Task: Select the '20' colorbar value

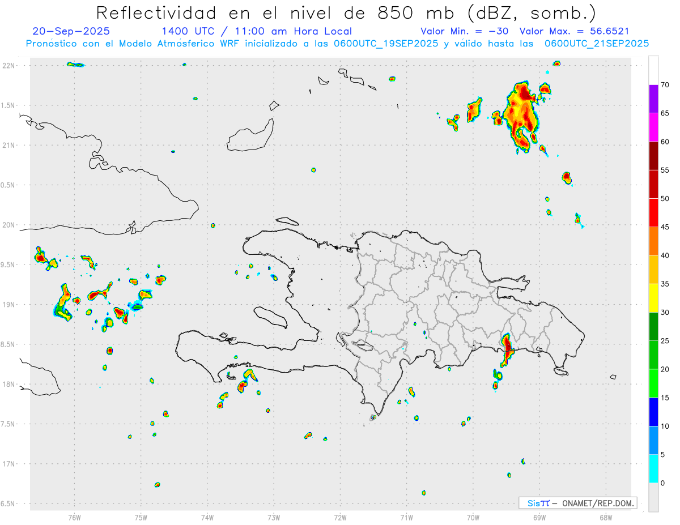Action: point(665,369)
